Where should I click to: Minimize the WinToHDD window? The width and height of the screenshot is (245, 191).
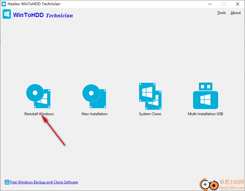(210, 4)
